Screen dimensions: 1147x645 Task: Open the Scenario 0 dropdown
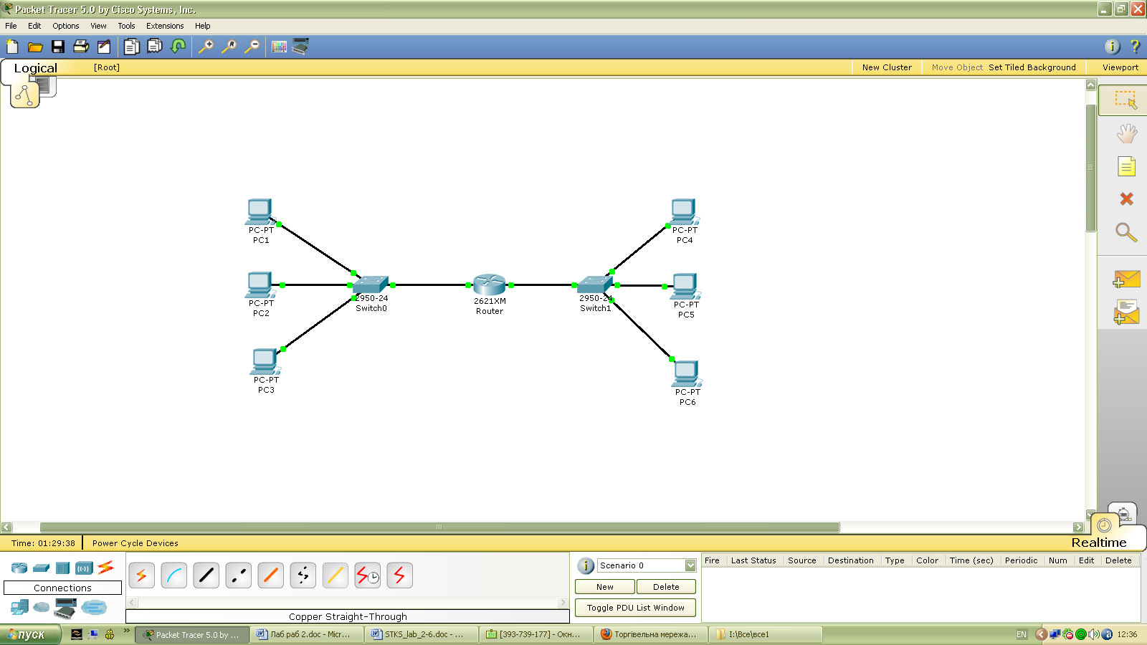pyautogui.click(x=690, y=565)
